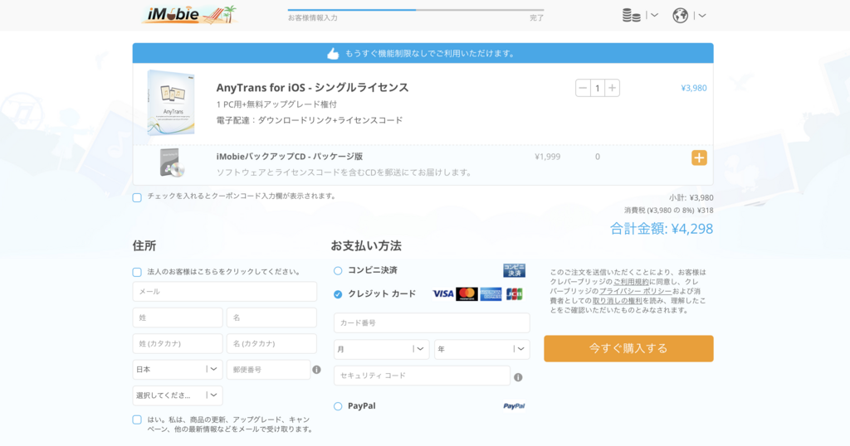Focus the 名(カタカナ) field
The image size is (850, 446).
[271, 344]
